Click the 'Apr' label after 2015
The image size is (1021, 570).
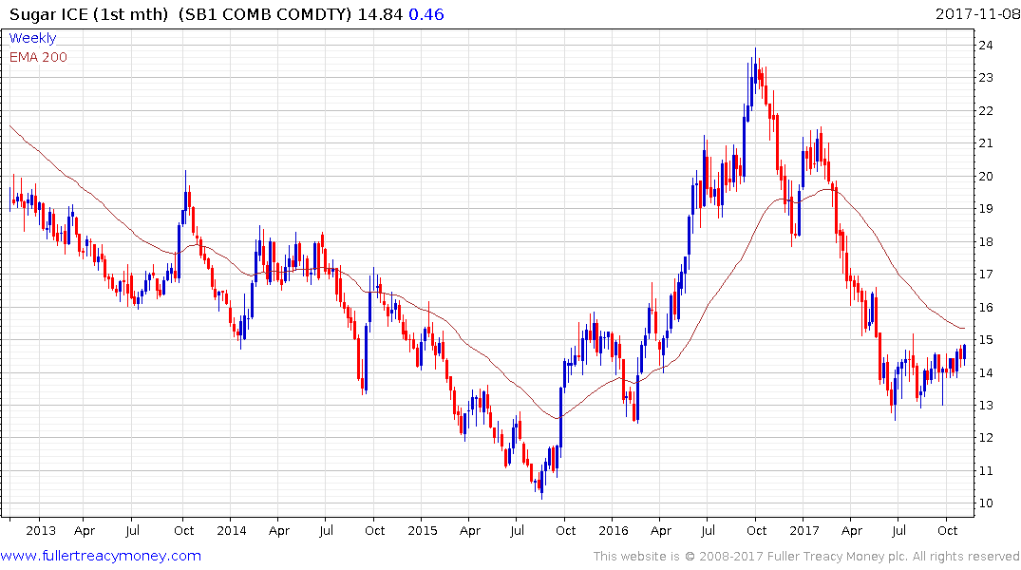click(x=470, y=530)
